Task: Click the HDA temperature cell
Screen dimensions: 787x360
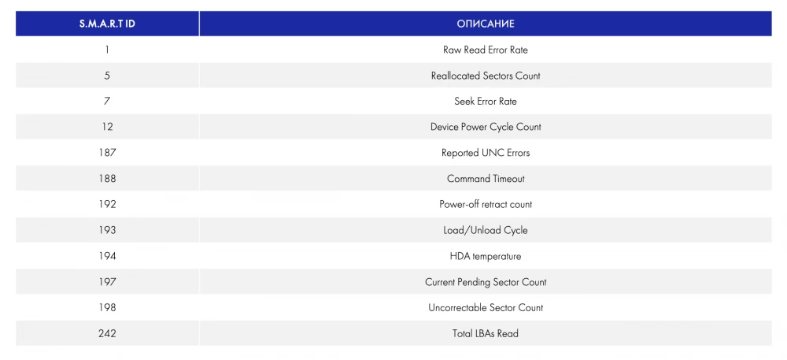Action: [485, 256]
